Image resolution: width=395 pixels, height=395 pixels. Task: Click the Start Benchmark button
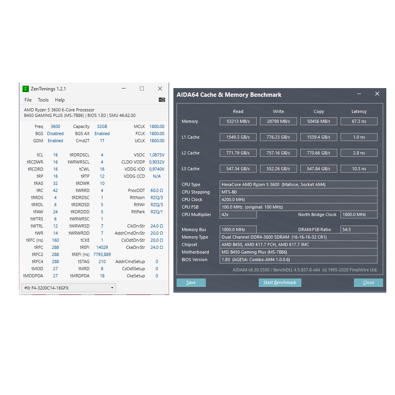pyautogui.click(x=280, y=282)
